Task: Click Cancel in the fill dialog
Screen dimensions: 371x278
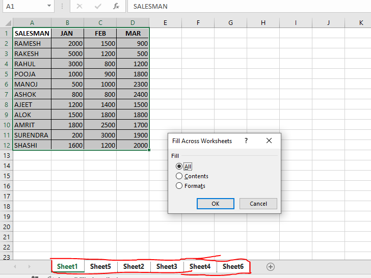Action: [x=258, y=204]
